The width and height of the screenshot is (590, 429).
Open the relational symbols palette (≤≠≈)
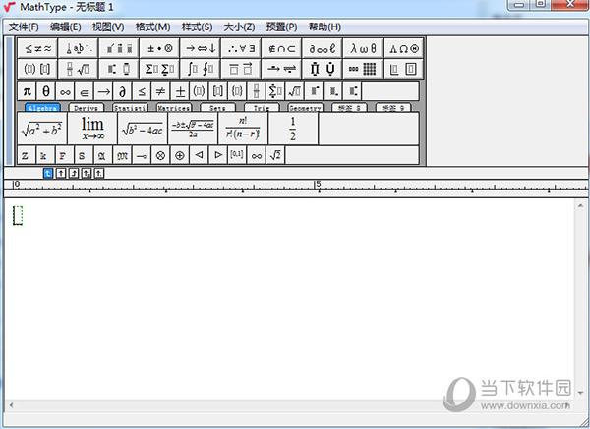click(38, 47)
